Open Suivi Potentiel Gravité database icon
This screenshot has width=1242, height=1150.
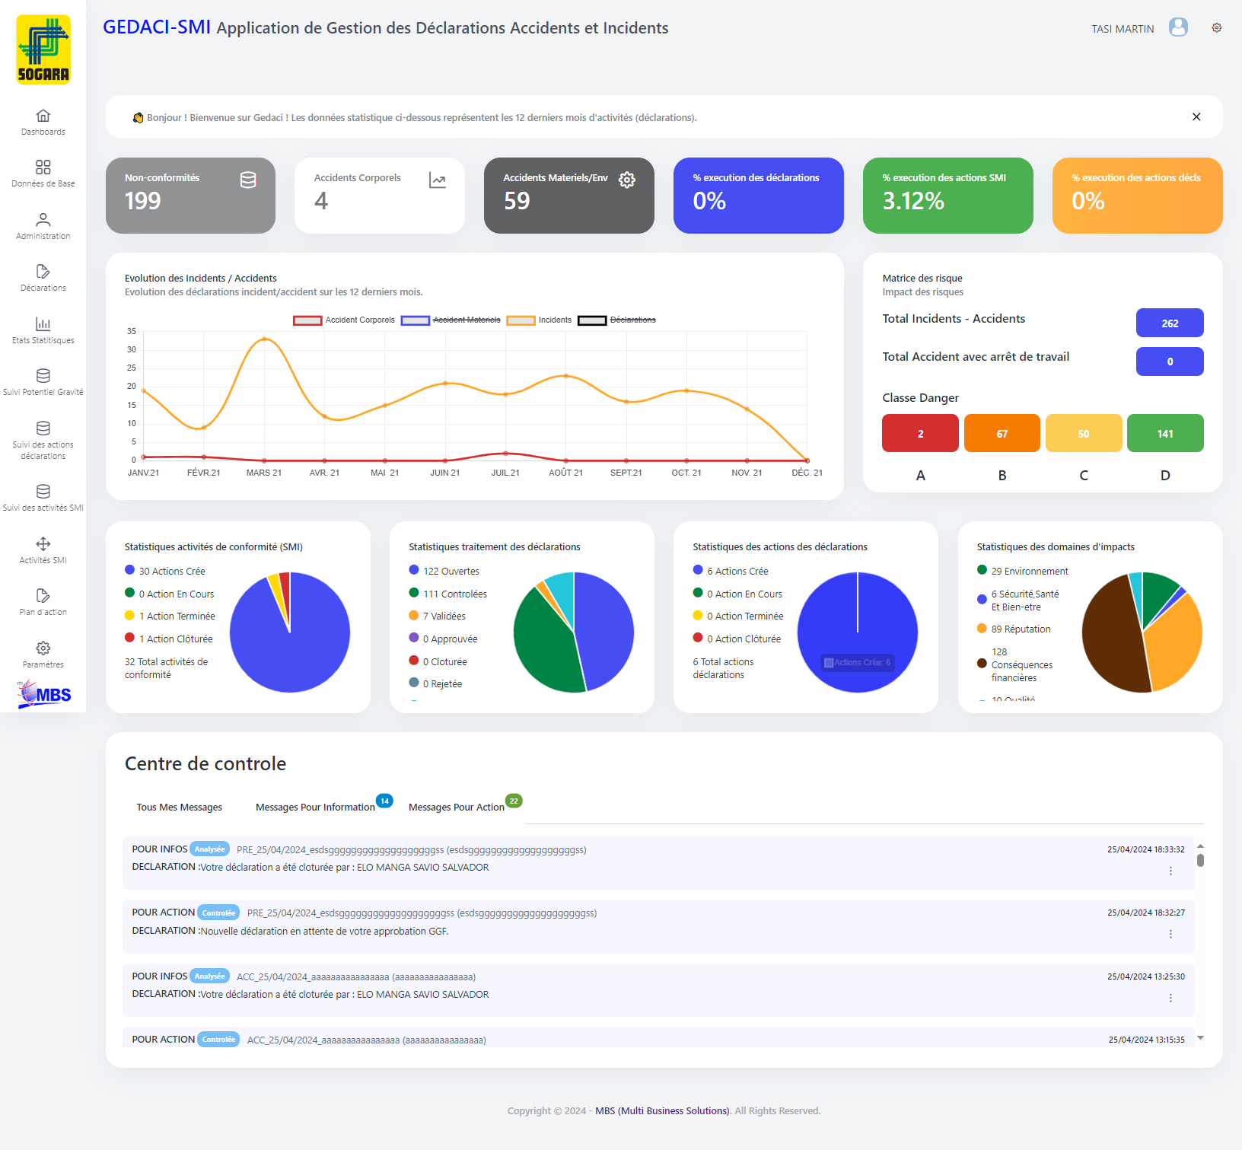pyautogui.click(x=43, y=376)
